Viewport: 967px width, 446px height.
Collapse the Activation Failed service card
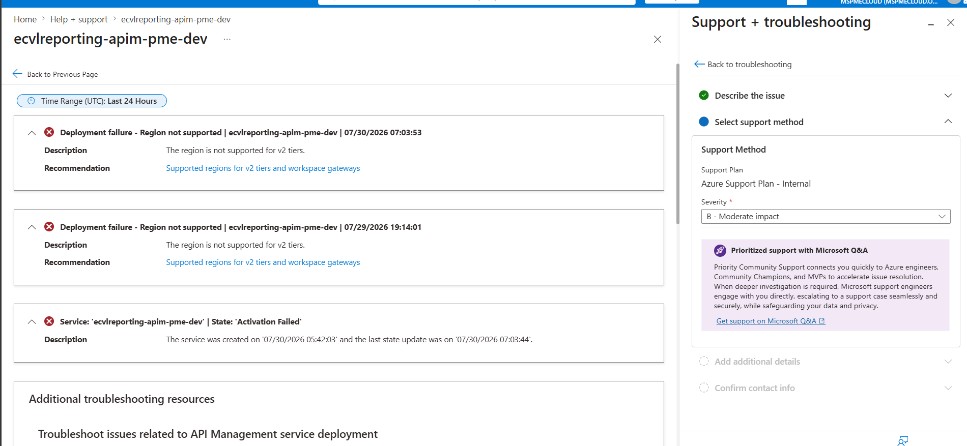[32, 322]
